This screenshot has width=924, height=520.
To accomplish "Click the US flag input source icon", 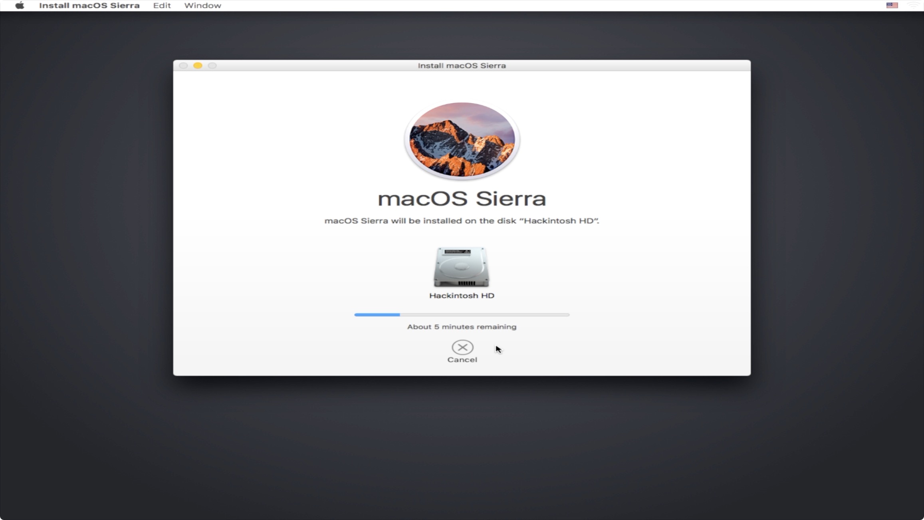I will coord(892,6).
